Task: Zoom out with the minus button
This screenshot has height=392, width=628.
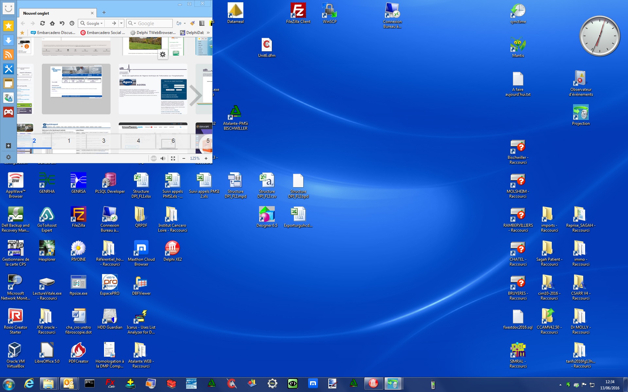Action: [x=184, y=158]
